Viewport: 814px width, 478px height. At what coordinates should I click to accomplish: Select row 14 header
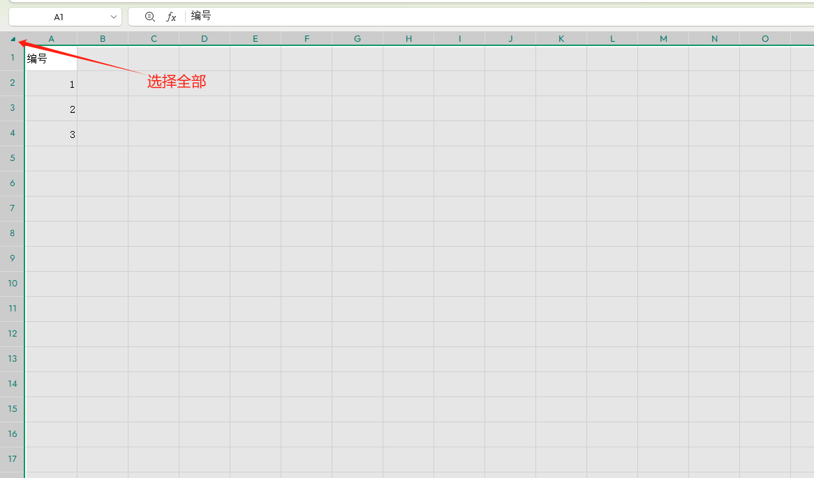13,384
